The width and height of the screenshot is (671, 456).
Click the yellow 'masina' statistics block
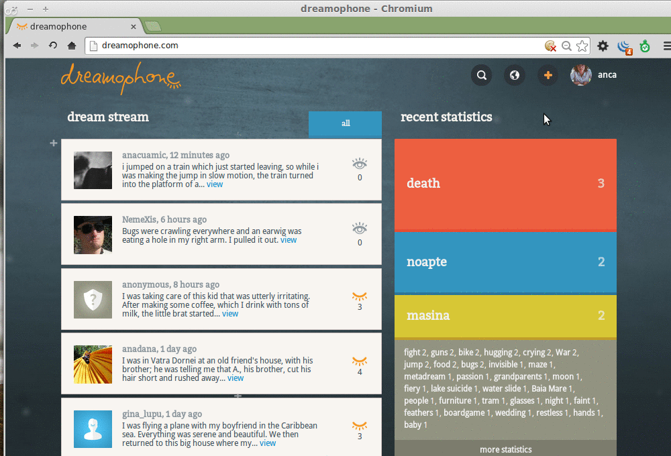[505, 316]
